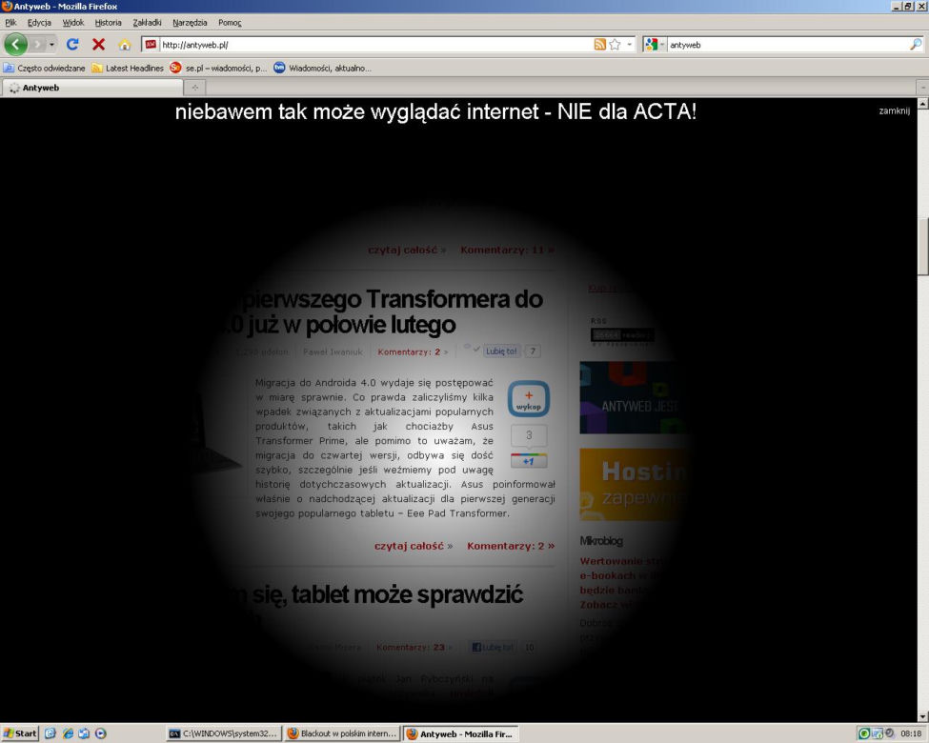Click the taskbar clock showing 08:18
Screen dimensions: 929x743
click(x=911, y=733)
